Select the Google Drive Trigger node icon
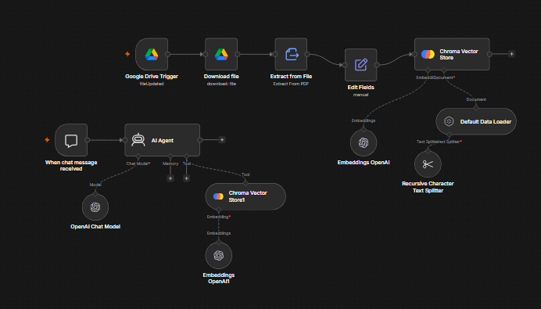 152,54
